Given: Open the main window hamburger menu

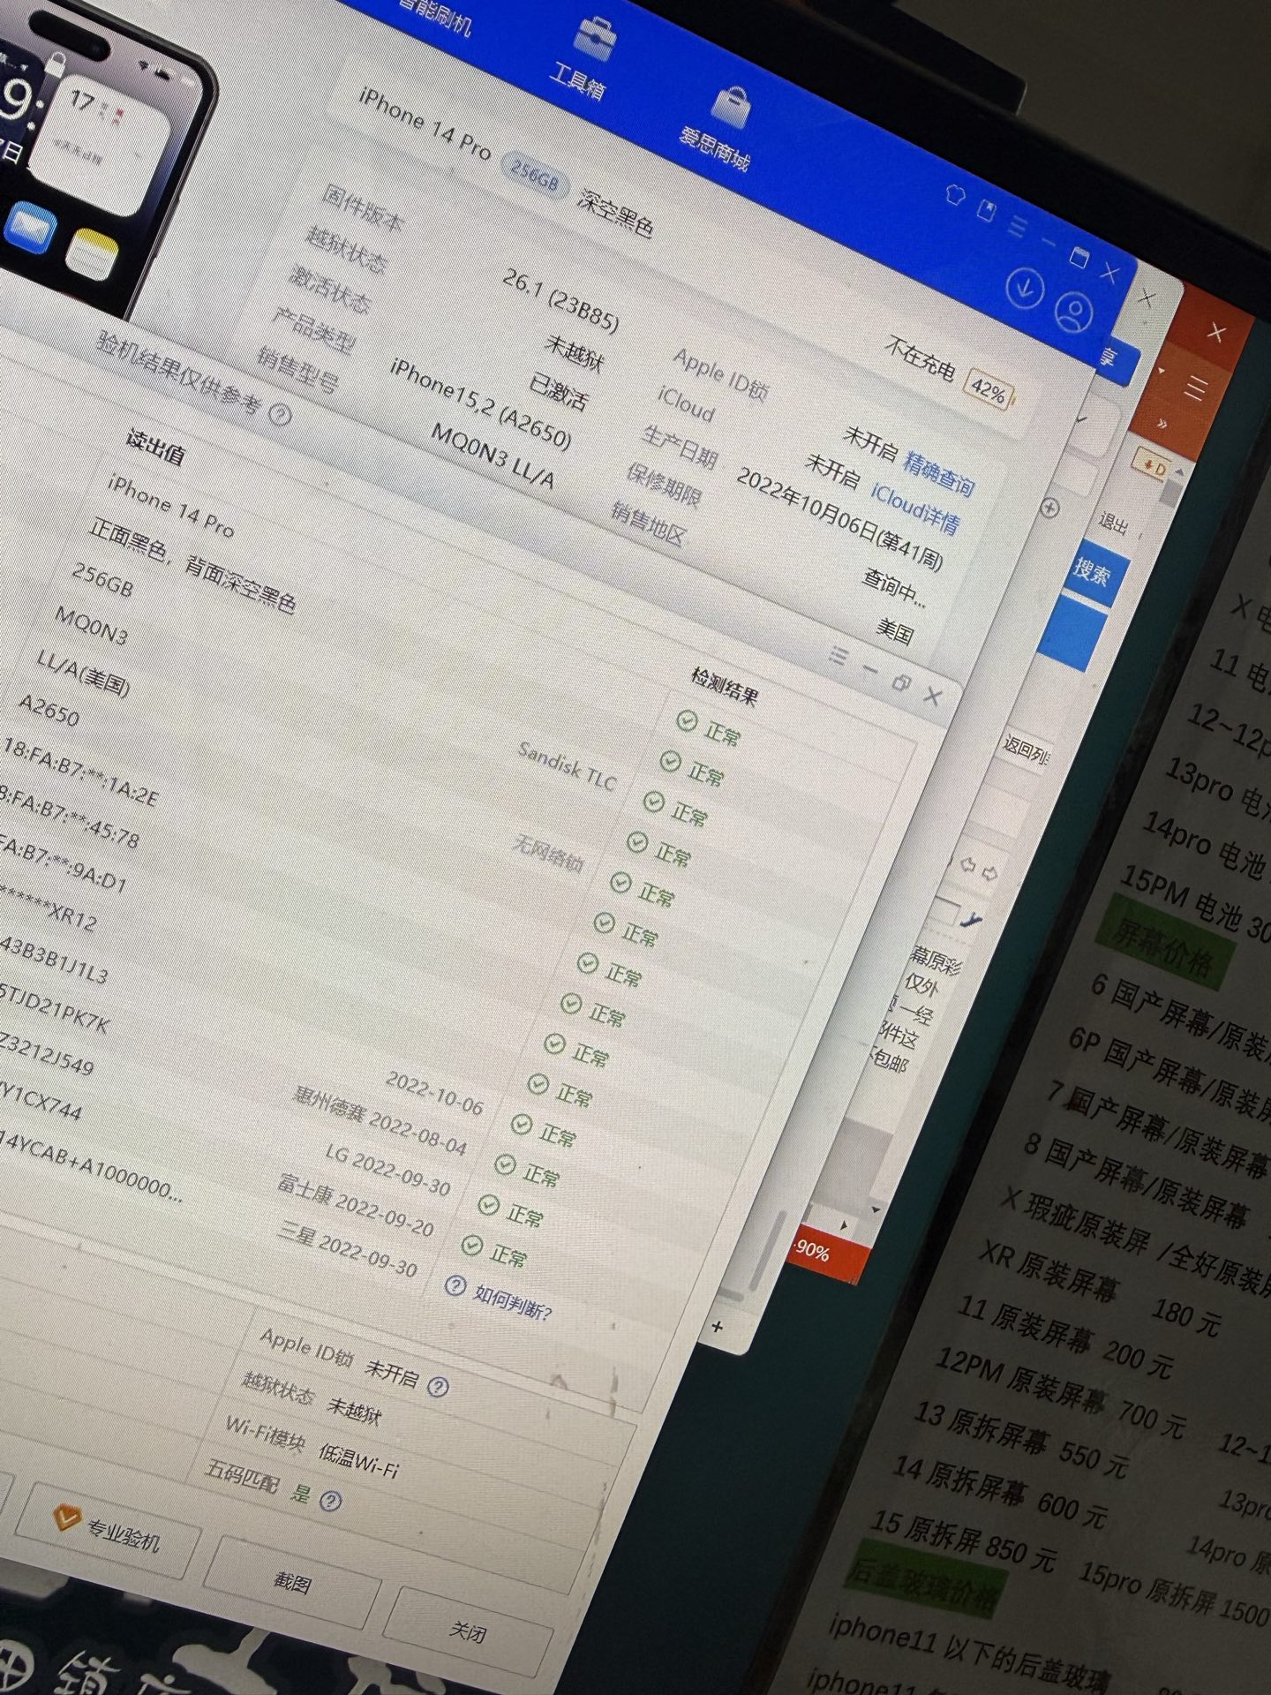Looking at the screenshot, I should [1017, 226].
